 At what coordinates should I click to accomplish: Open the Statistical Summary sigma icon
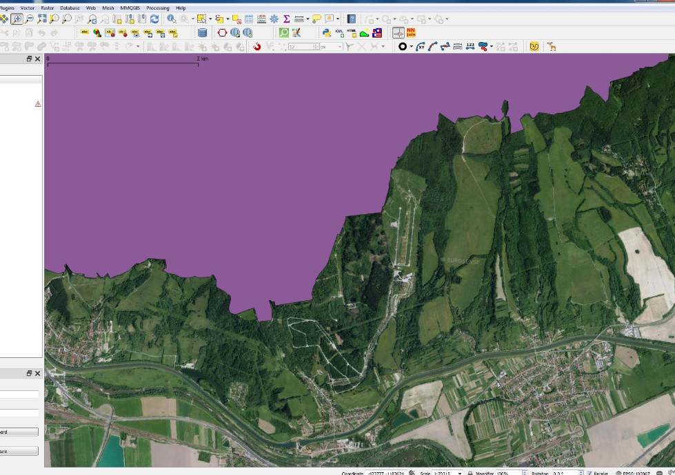click(286, 19)
